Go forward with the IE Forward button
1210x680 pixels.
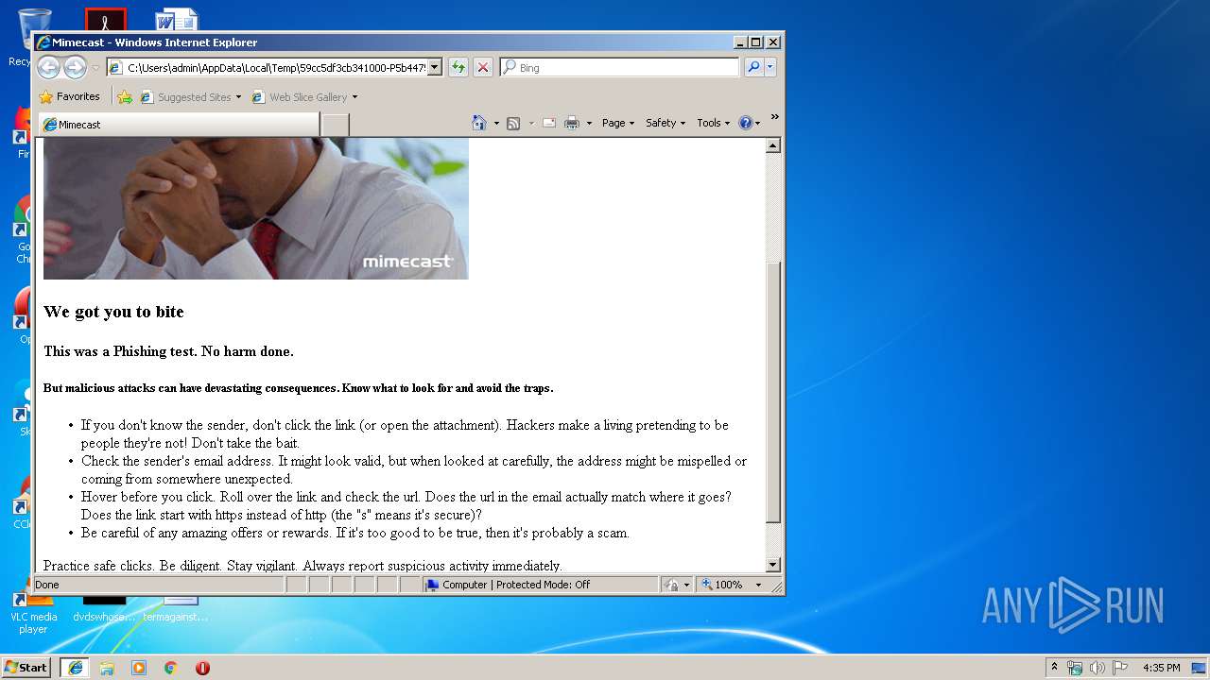tap(75, 67)
